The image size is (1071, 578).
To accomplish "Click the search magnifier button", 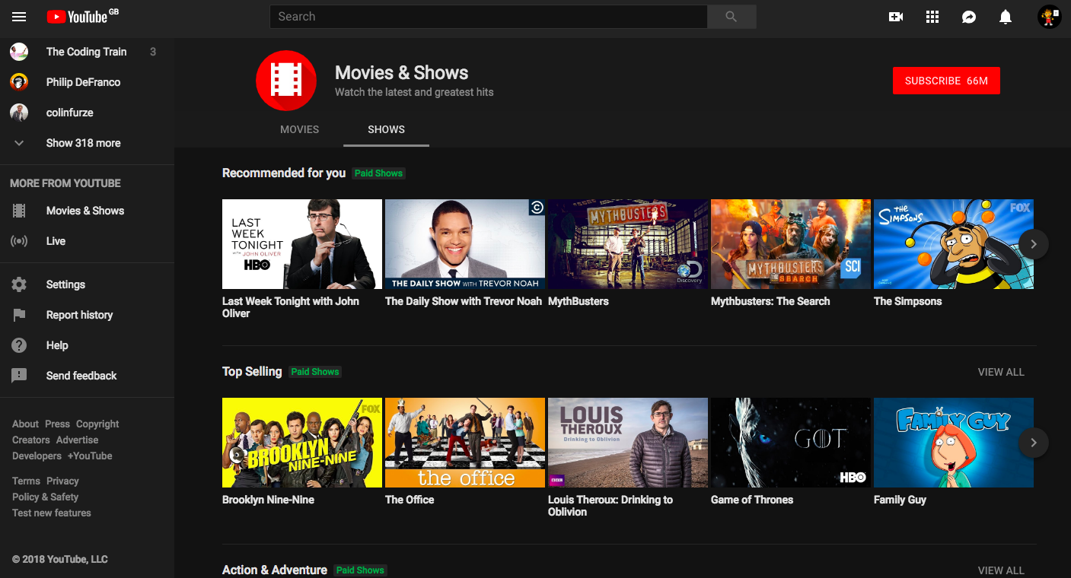I will pos(731,17).
